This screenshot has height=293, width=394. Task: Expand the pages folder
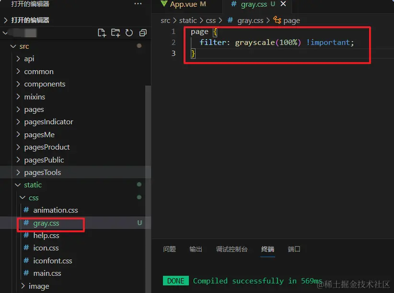18,109
